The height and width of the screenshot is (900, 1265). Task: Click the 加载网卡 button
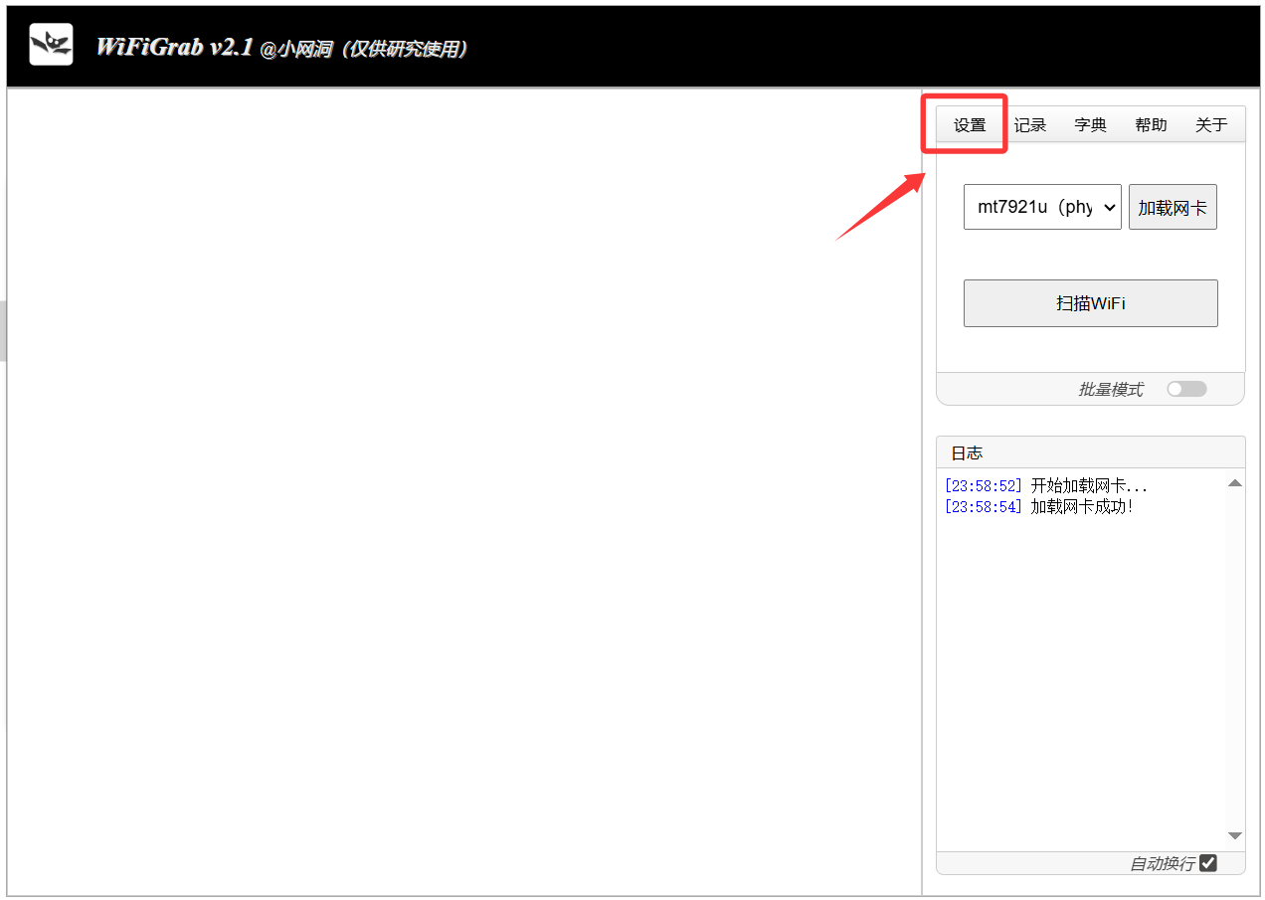tap(1173, 207)
